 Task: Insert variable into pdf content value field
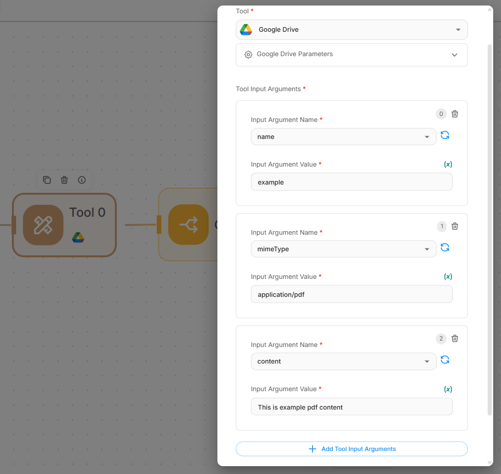click(448, 389)
